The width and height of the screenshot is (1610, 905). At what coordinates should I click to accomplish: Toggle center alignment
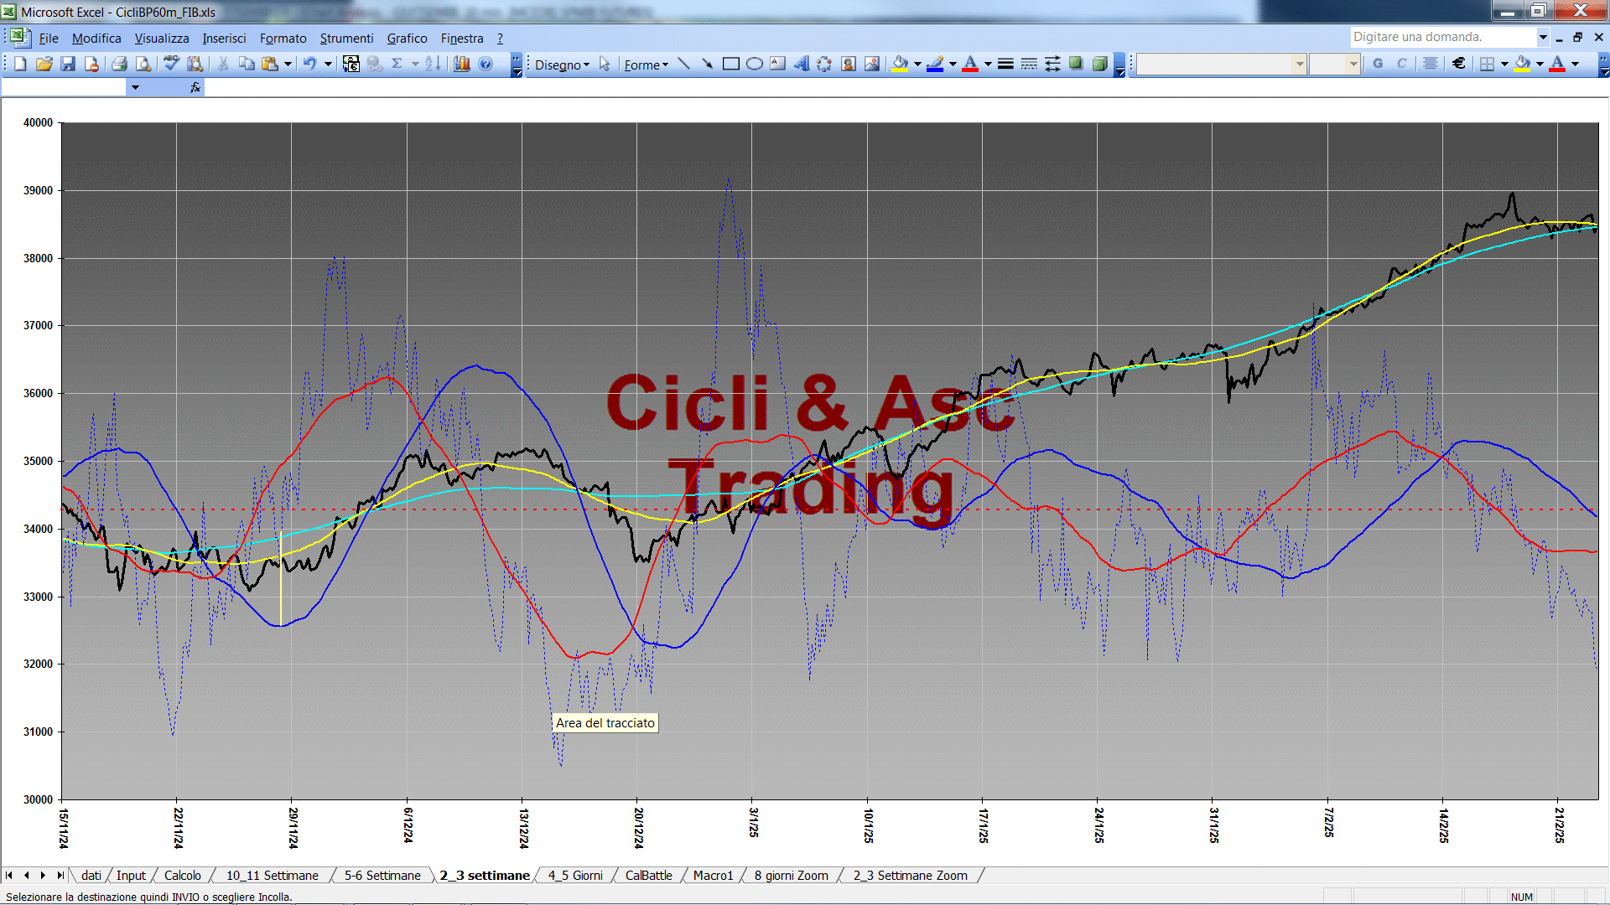tap(1431, 64)
